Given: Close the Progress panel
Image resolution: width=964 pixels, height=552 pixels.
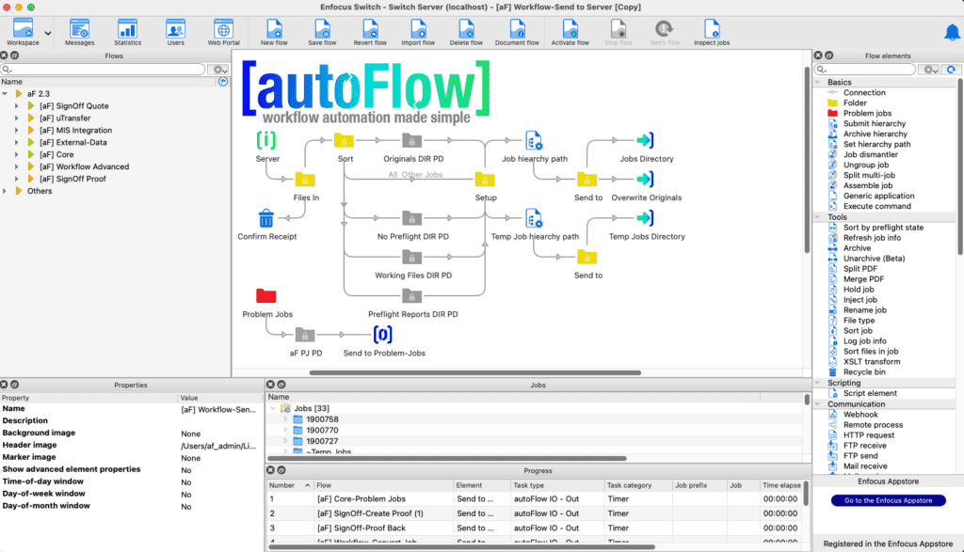Looking at the screenshot, I should click(x=270, y=470).
